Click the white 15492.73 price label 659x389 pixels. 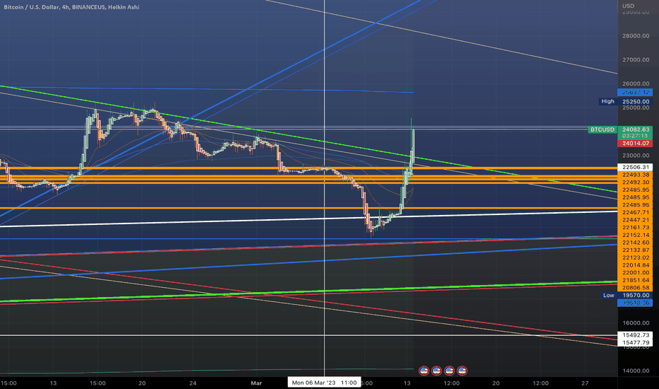[635, 335]
